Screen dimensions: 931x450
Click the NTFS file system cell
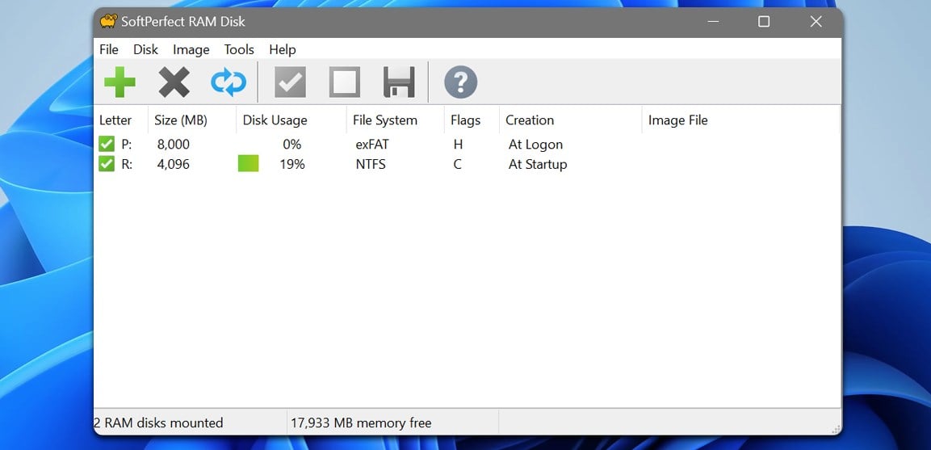point(371,165)
